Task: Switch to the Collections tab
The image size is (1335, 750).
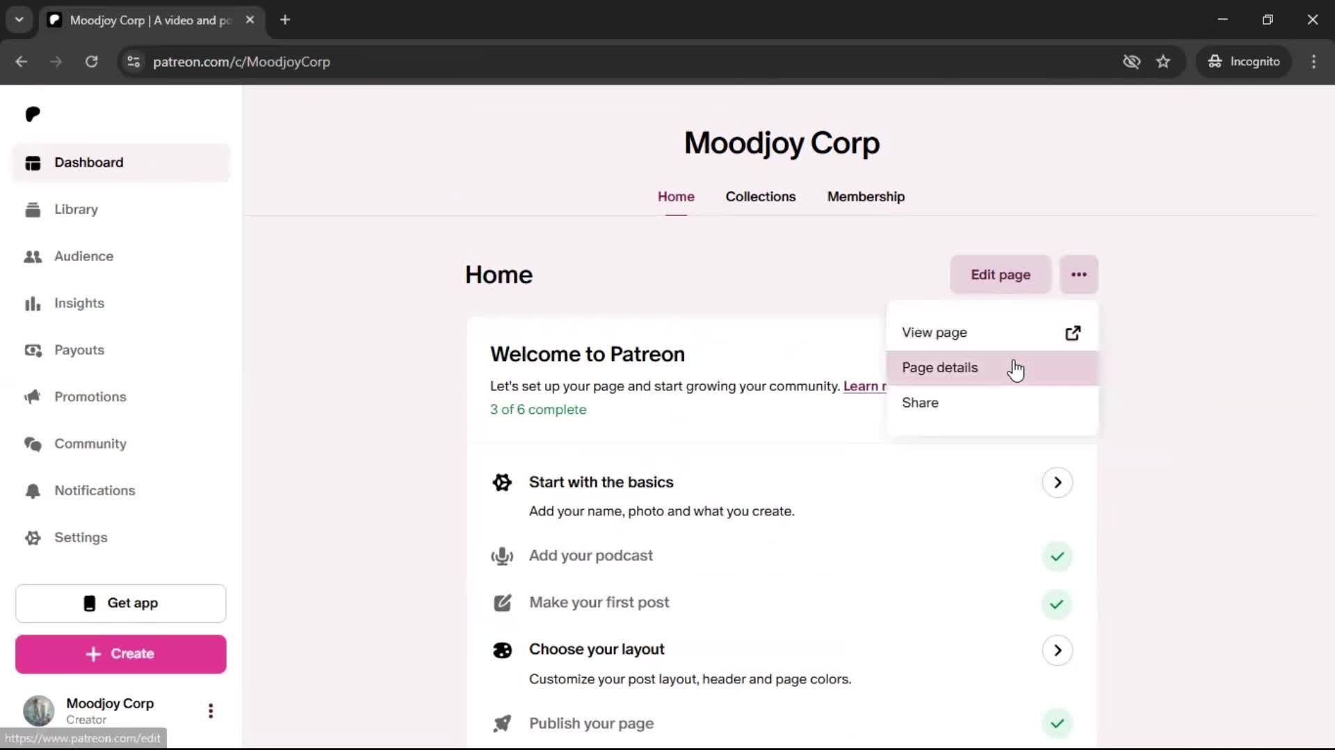Action: click(761, 197)
